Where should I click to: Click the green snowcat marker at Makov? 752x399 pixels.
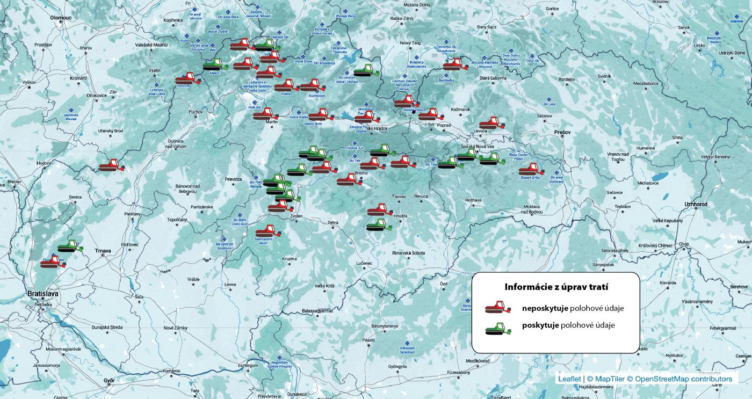pos(216,64)
